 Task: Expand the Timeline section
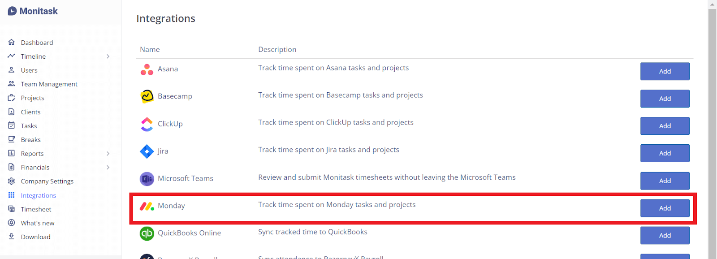click(108, 56)
